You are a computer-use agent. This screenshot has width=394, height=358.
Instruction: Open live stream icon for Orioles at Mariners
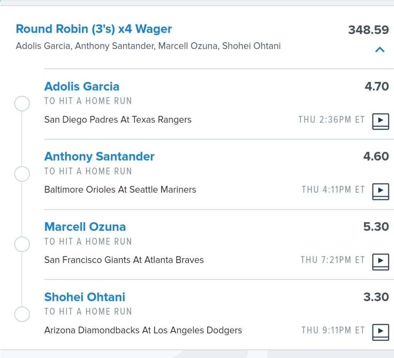(x=381, y=191)
